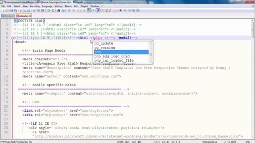255x143 pixels.
Task: Open the Window menu
Action: (x=94, y=6)
